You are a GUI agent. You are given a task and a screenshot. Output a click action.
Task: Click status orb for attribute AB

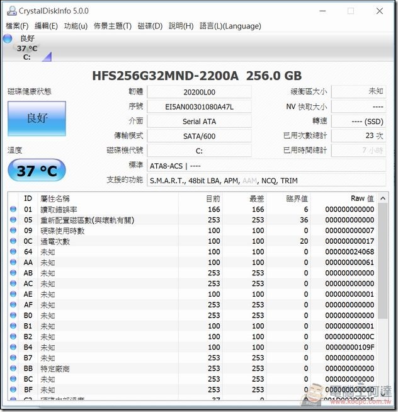[x=13, y=273]
